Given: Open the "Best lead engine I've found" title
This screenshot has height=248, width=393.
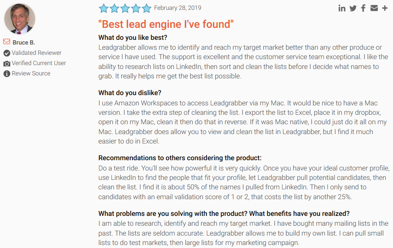Looking at the screenshot, I should [166, 24].
